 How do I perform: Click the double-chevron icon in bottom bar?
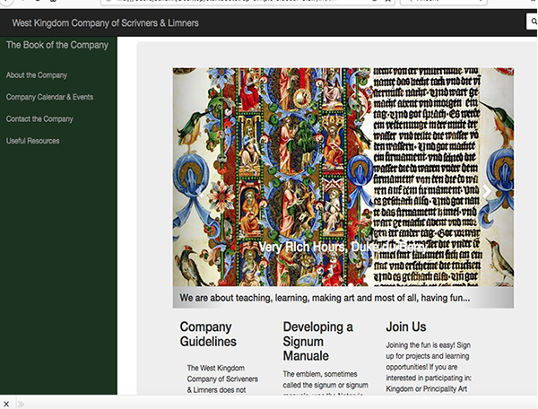tap(21, 405)
